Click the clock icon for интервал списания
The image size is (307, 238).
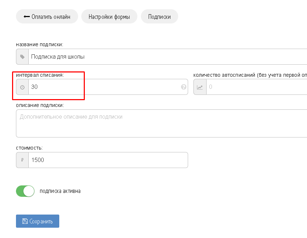click(22, 87)
